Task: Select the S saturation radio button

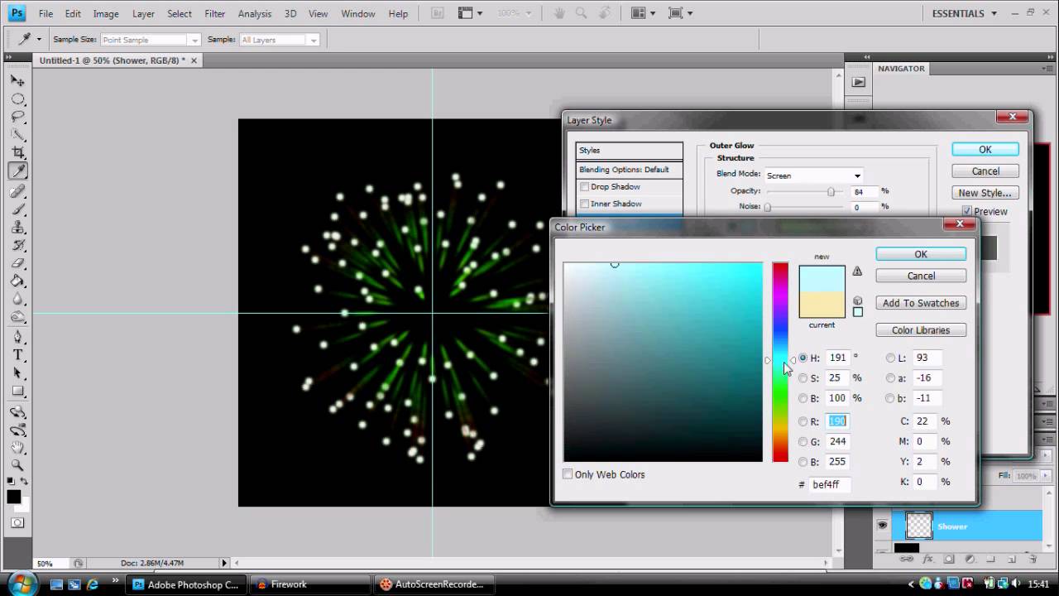Action: (803, 378)
